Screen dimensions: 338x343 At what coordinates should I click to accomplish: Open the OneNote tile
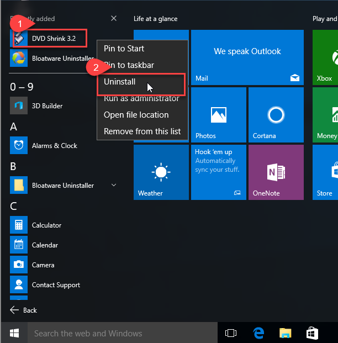click(276, 172)
